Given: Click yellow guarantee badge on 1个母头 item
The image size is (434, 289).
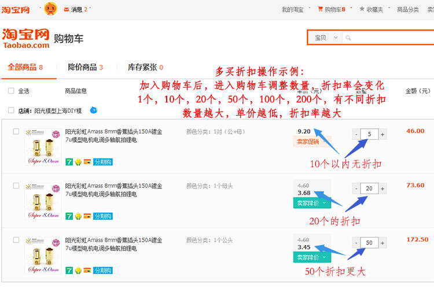Looking at the screenshot, I should click(78, 216).
